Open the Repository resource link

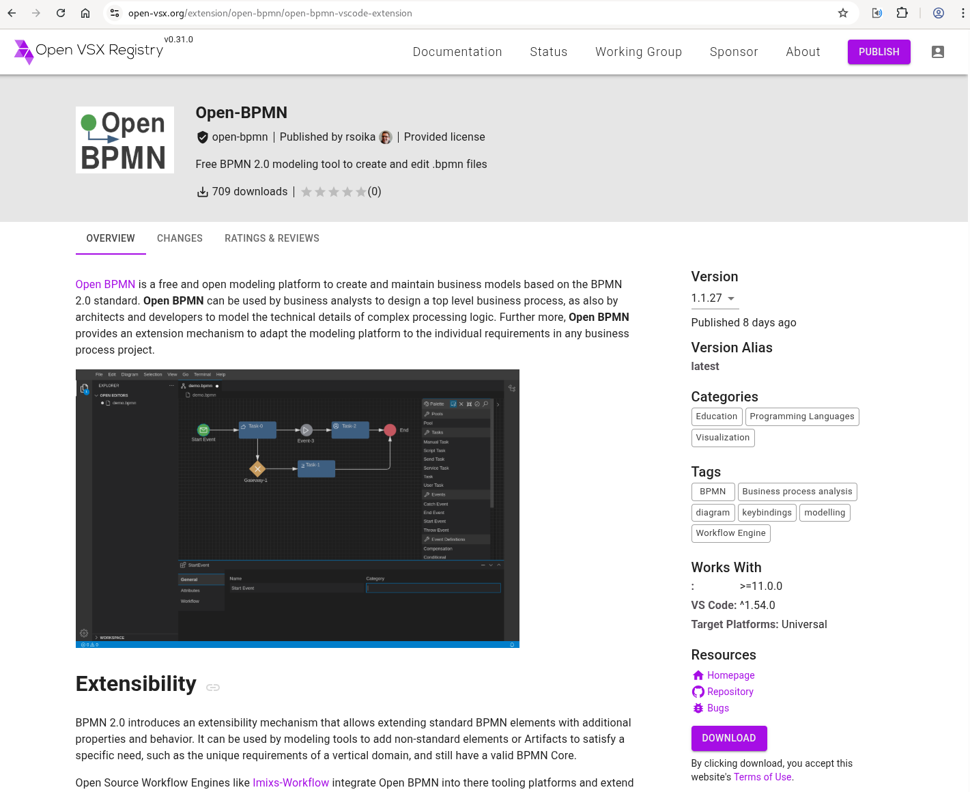(x=730, y=692)
